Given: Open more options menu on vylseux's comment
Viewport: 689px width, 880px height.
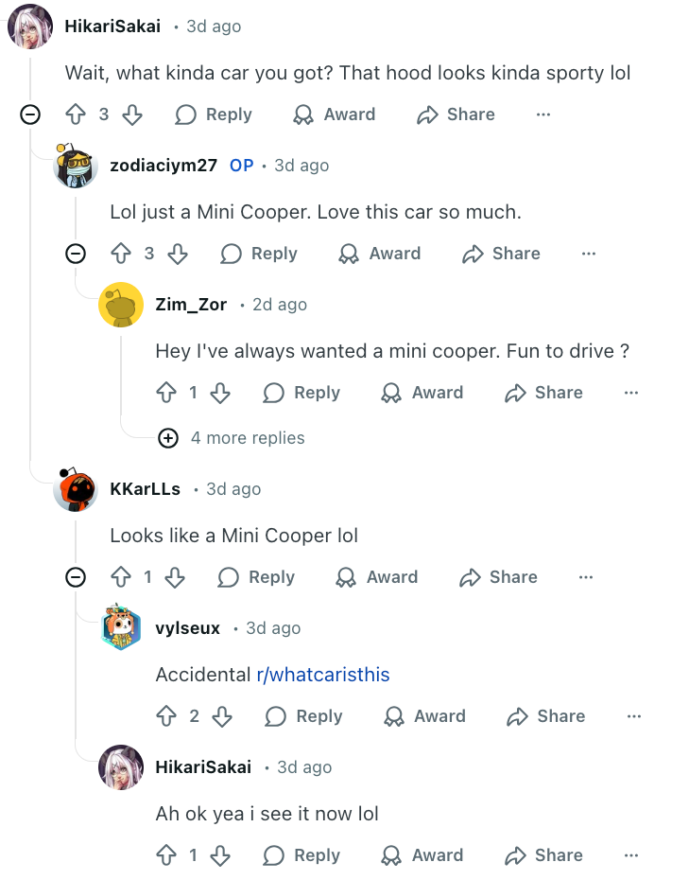Looking at the screenshot, I should (x=633, y=716).
